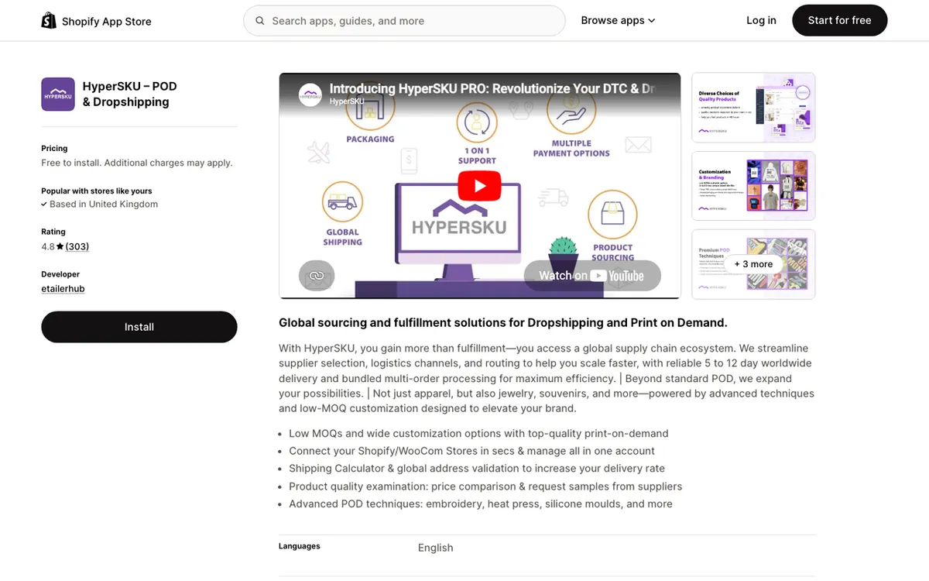Click the rating star icon
The image size is (929, 581).
(x=60, y=246)
